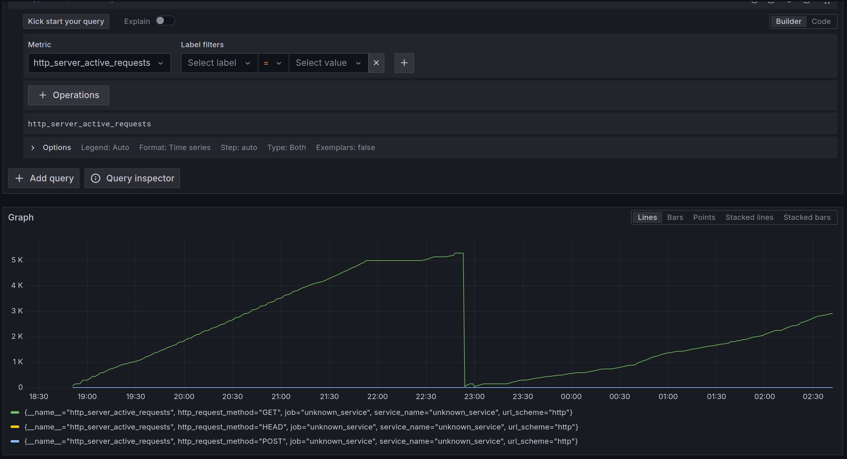Switch graph style to Bars

pos(675,217)
